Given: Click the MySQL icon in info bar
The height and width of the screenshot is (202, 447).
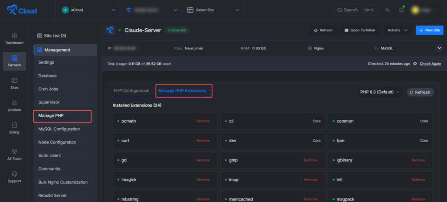Looking at the screenshot, I should tap(376, 48).
